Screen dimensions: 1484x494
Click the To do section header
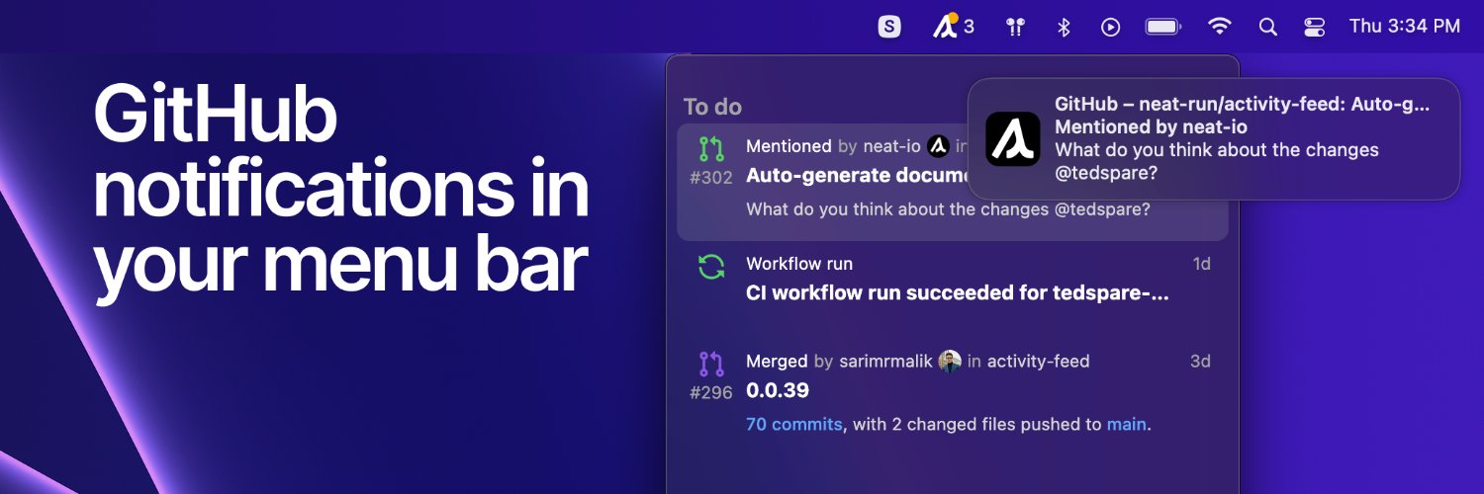(712, 107)
